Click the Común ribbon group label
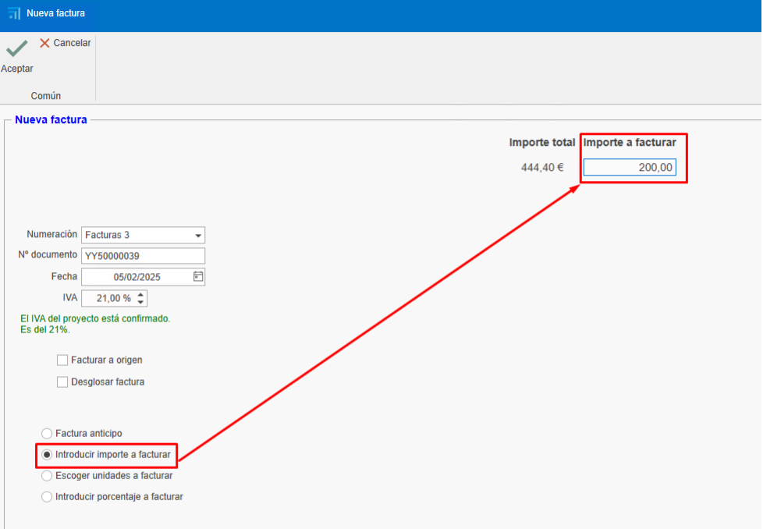Image resolution: width=763 pixels, height=529 pixels. pyautogui.click(x=46, y=96)
